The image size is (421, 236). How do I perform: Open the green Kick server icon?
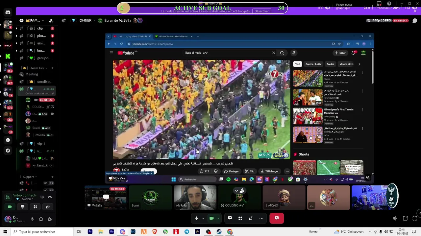(8, 56)
